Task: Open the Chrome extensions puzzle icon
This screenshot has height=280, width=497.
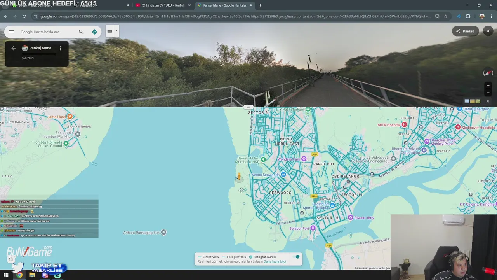Action: [468, 16]
